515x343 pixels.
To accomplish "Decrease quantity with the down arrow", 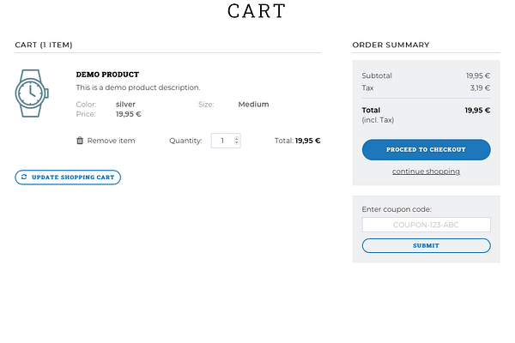I will pyautogui.click(x=237, y=143).
